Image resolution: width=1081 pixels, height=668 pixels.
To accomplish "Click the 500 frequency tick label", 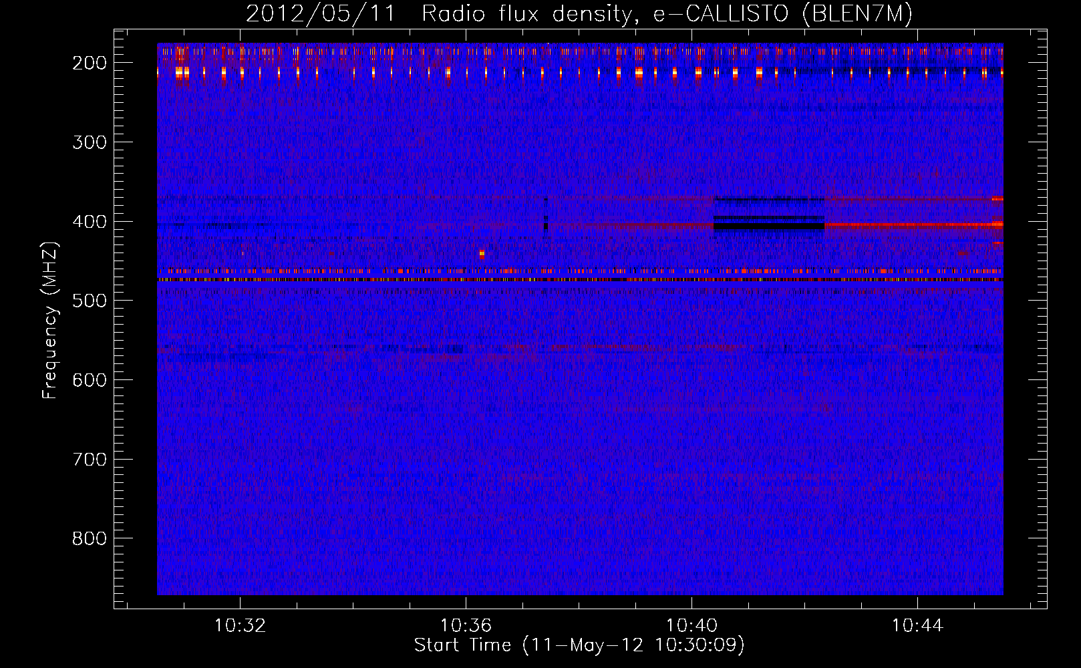I will (x=90, y=301).
